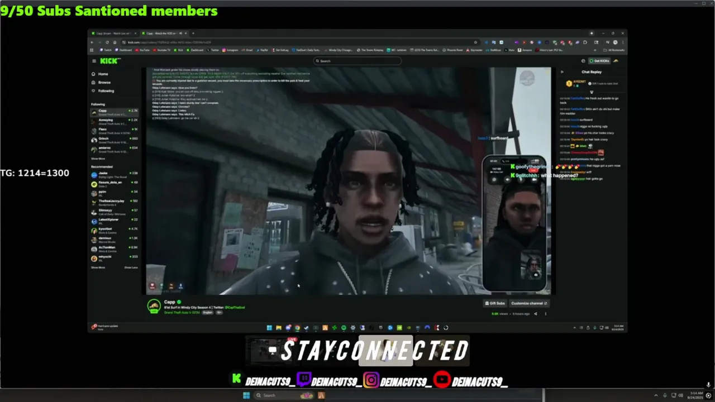Open the Gmail bookmark
715x402 pixels.
[x=247, y=50]
